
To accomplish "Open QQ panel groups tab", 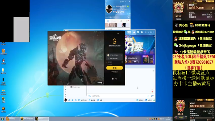I will [x=121, y=21].
